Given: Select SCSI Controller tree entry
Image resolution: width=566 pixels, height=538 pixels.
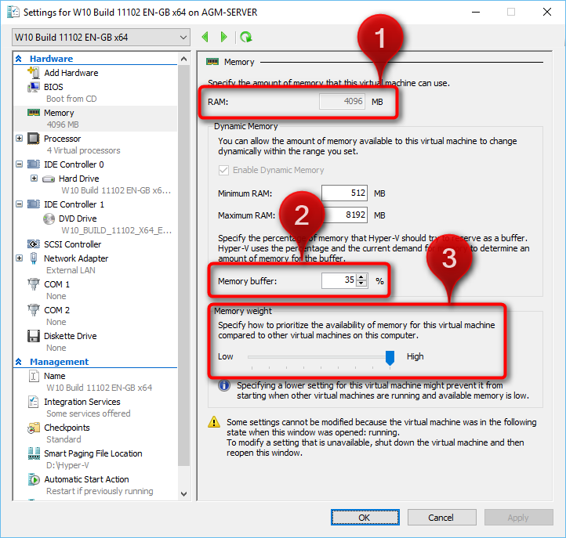Looking at the screenshot, I should click(73, 244).
